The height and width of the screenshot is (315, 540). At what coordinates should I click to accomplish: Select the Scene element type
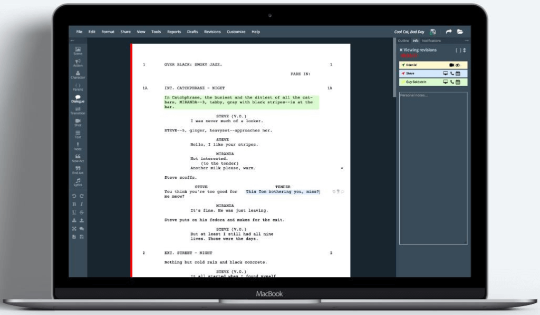78,51
